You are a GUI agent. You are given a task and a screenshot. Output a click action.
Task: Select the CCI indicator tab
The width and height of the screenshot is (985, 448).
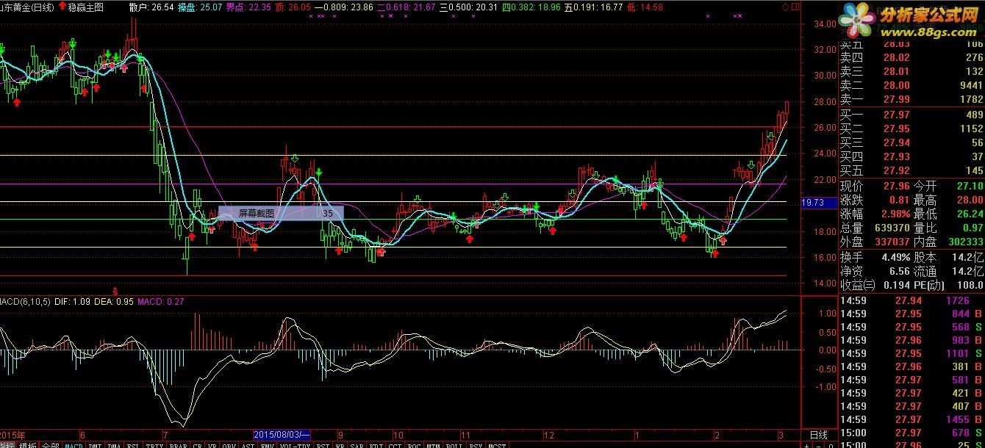(x=395, y=445)
